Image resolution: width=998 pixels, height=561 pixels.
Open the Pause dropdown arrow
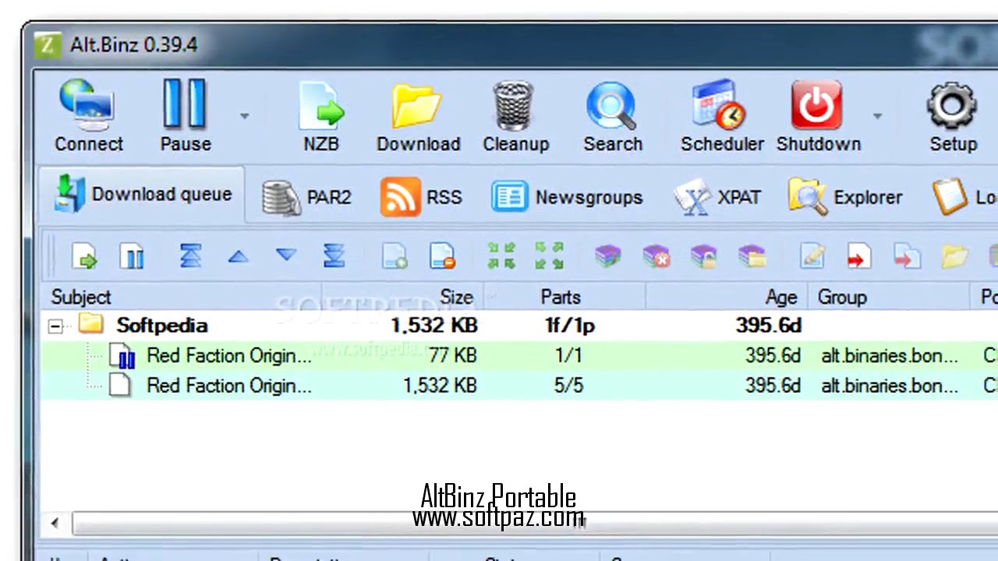coord(244,115)
